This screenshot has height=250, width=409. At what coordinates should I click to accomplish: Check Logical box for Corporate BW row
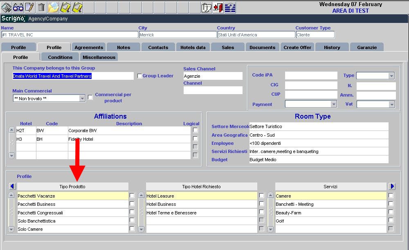195,130
